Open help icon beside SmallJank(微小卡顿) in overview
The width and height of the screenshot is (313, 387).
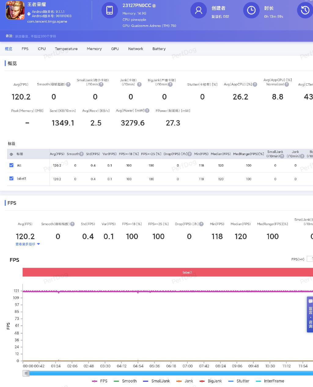point(101,84)
